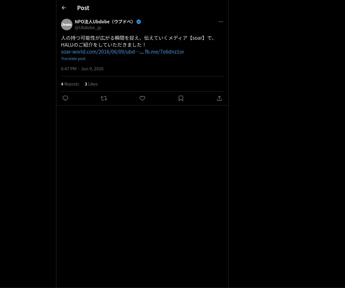This screenshot has width=345, height=288.
Task: Open the reply composer via the speech bubble icon
Action: click(x=65, y=98)
